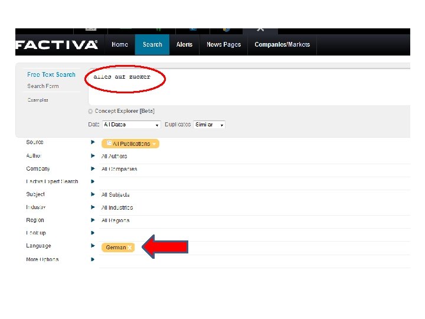This screenshot has width=425, height=319.
Task: Expand the Subject section arrow
Action: point(93,194)
